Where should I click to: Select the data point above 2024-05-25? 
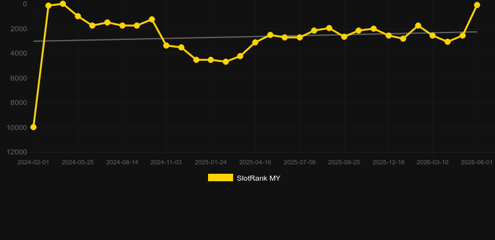[78, 16]
